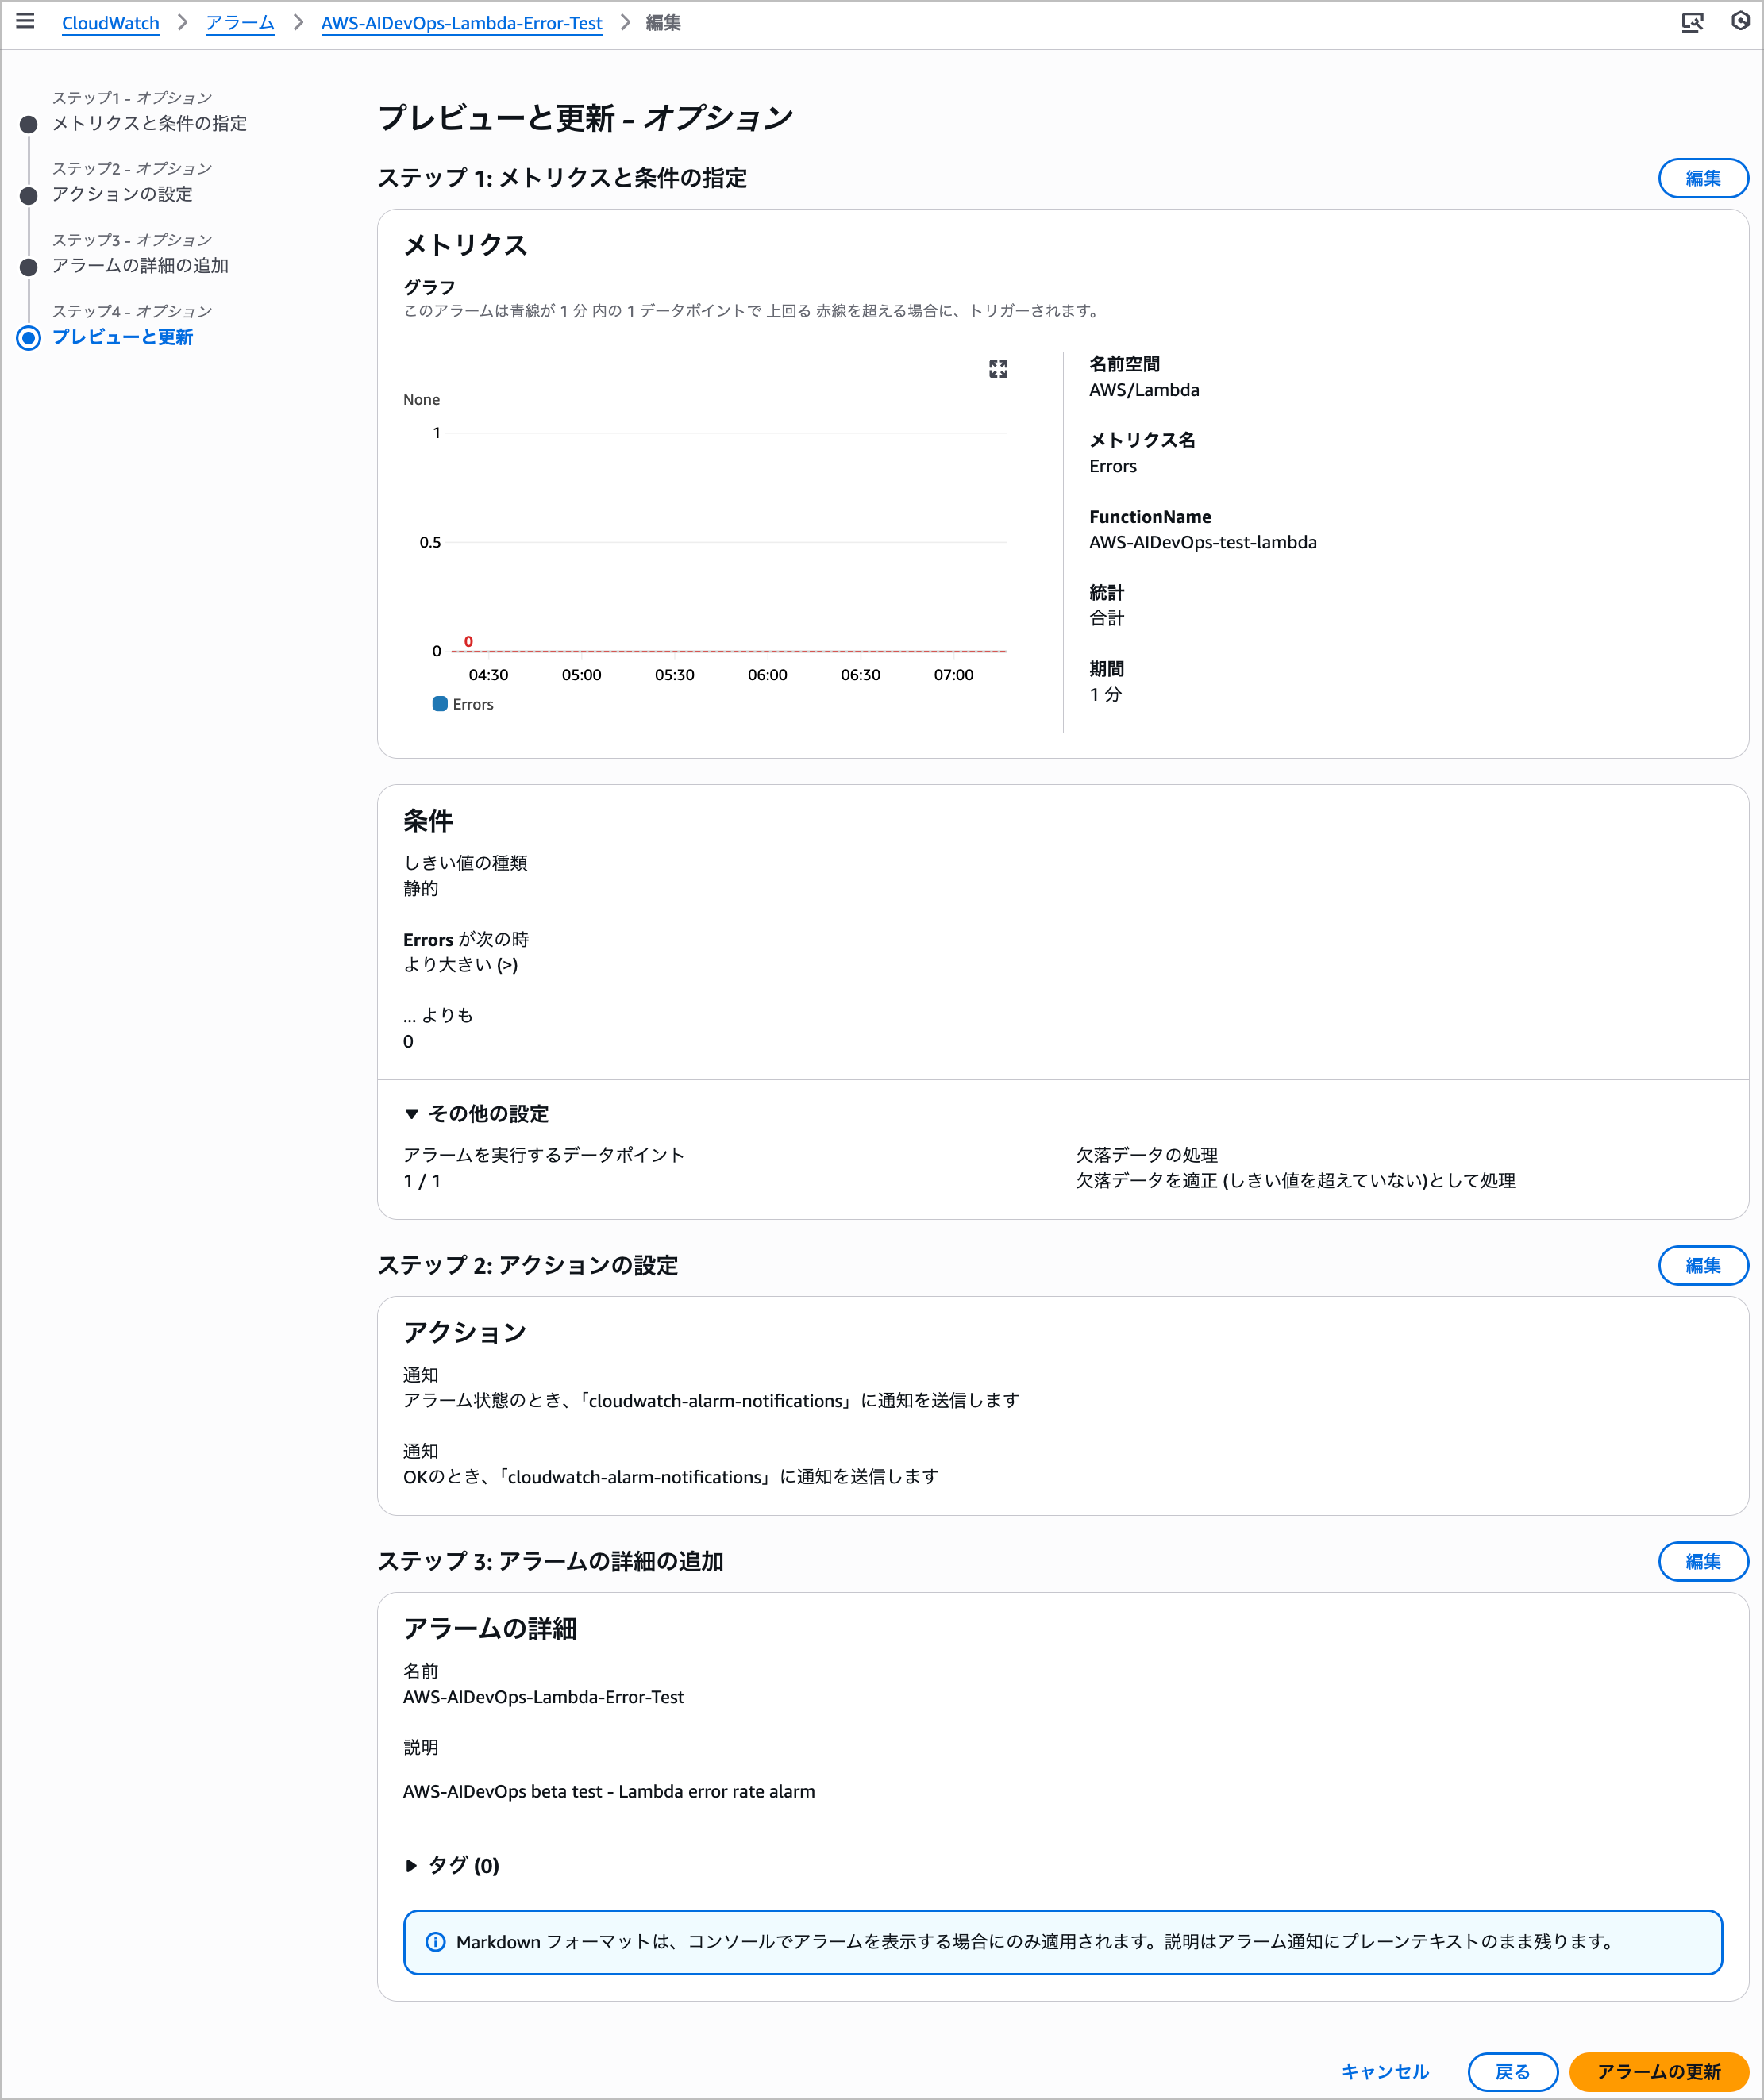
Task: Click the hexagon icon at top right
Action: tap(1741, 21)
